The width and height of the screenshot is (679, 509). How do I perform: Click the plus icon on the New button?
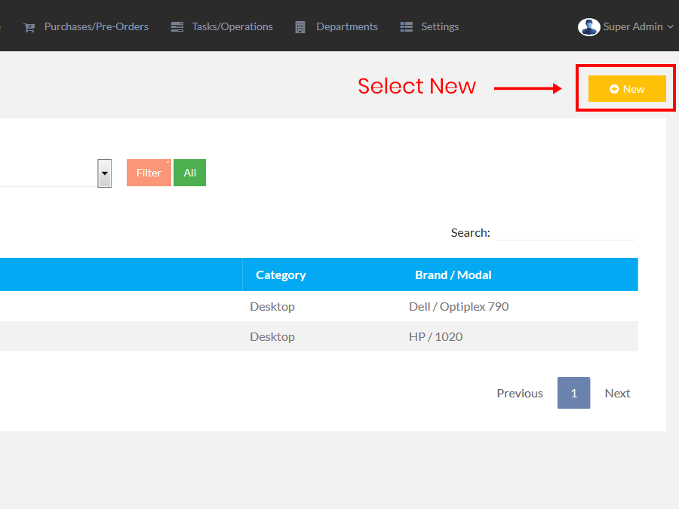[x=614, y=89]
